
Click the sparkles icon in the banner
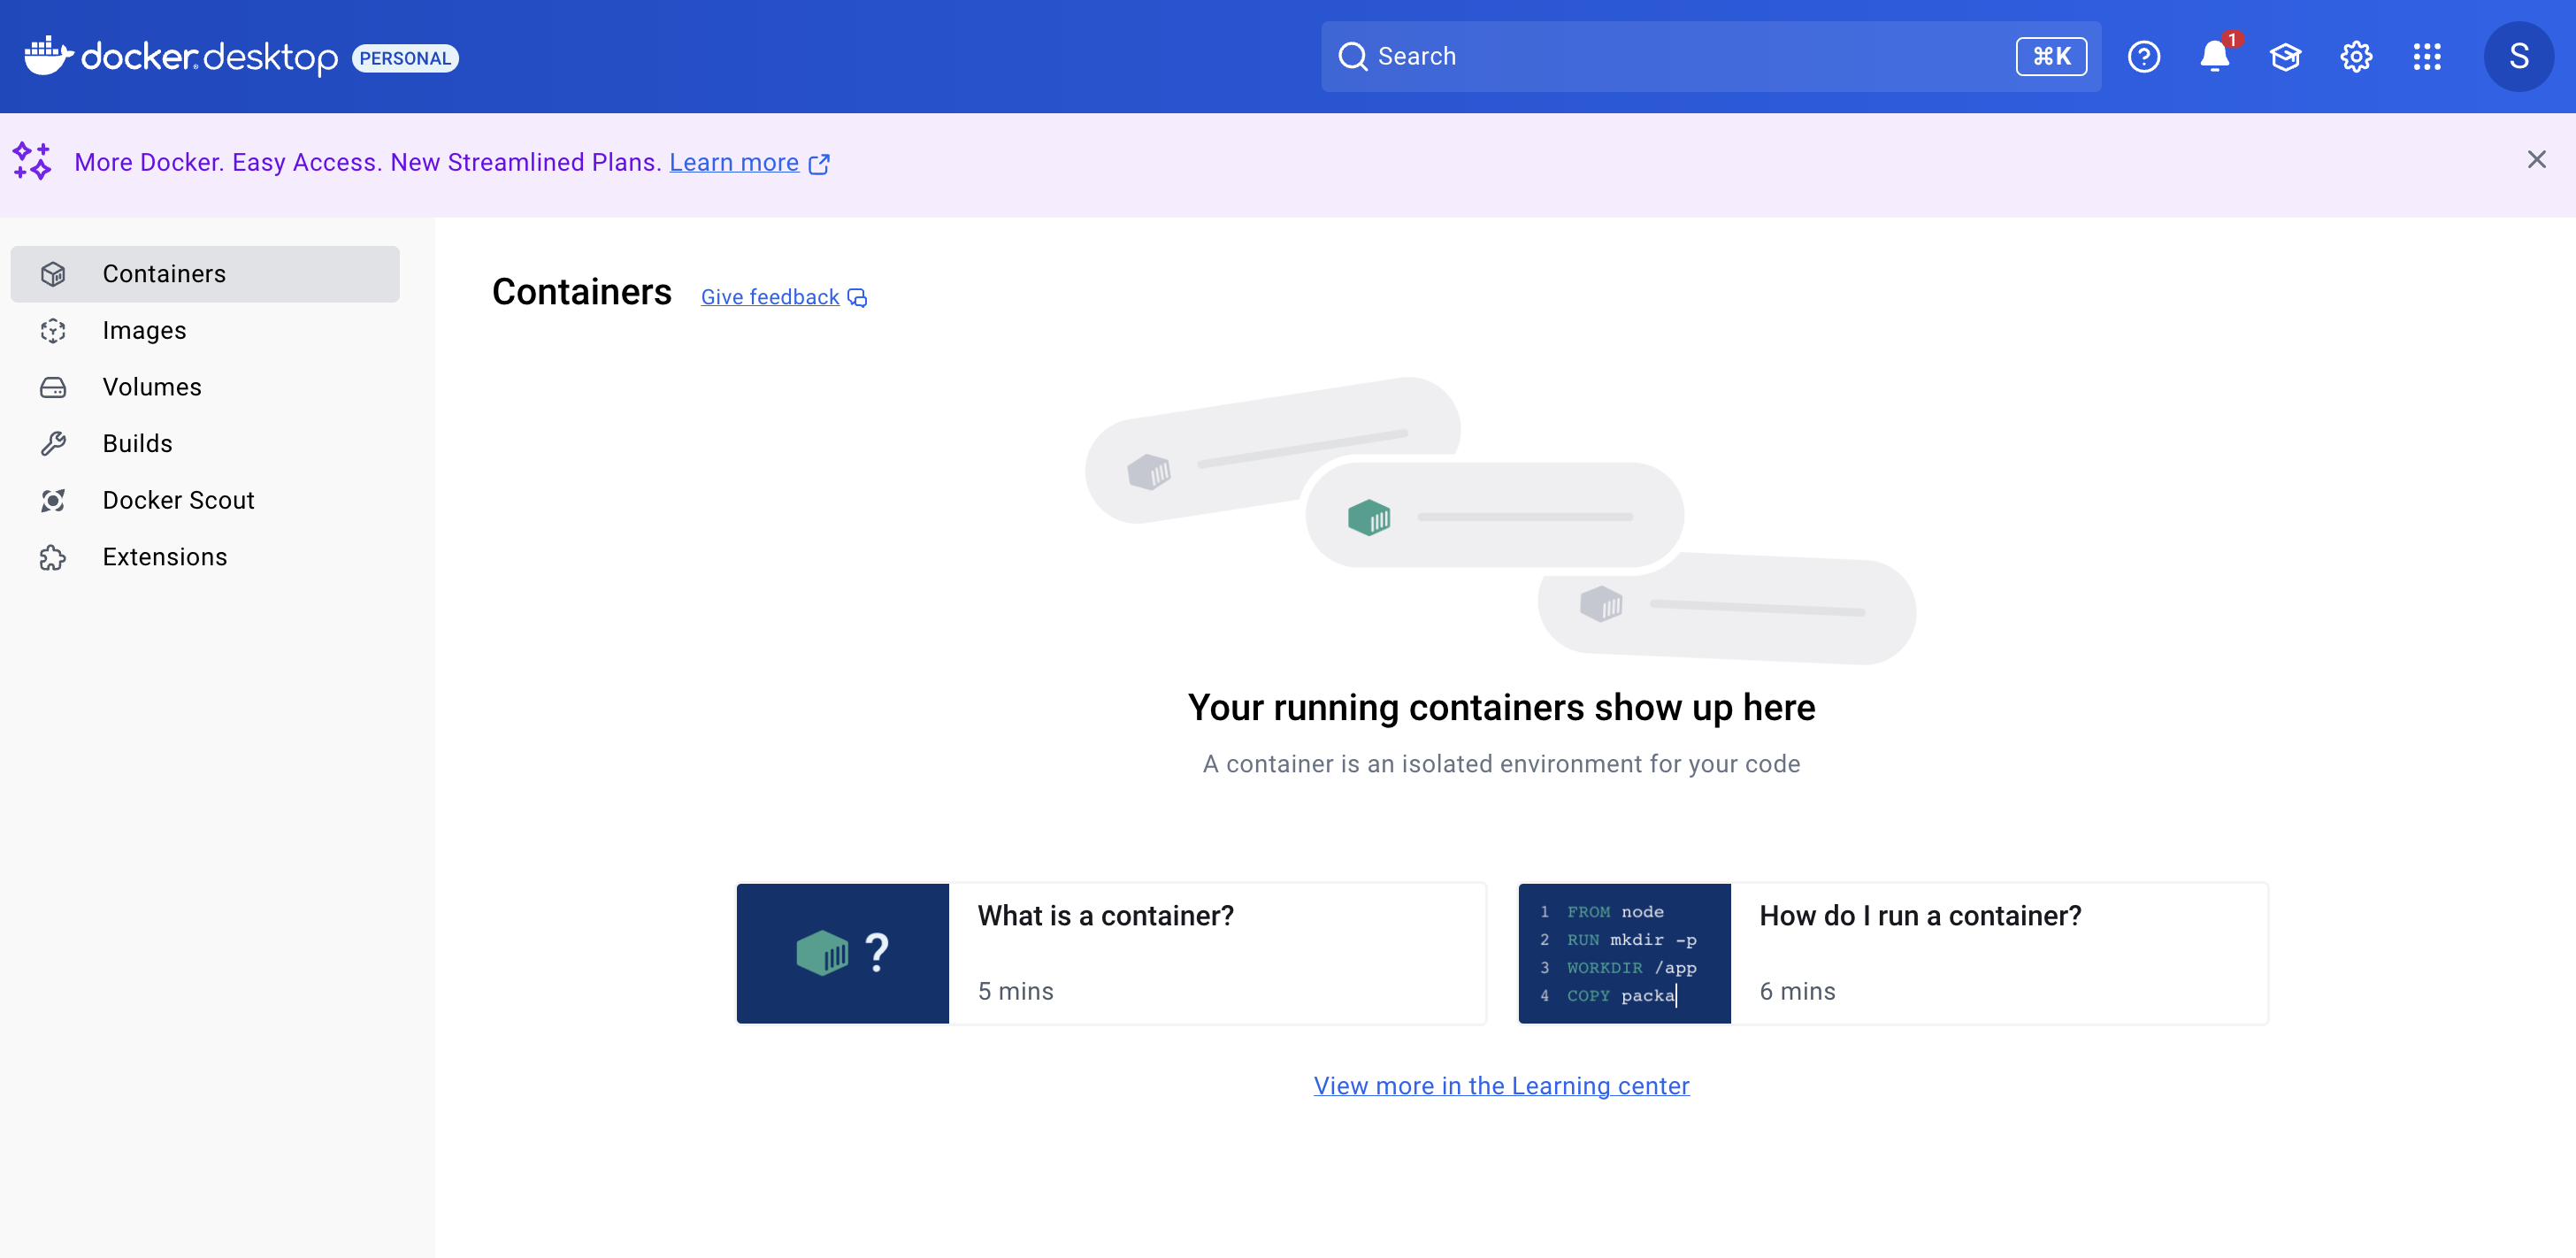(32, 161)
